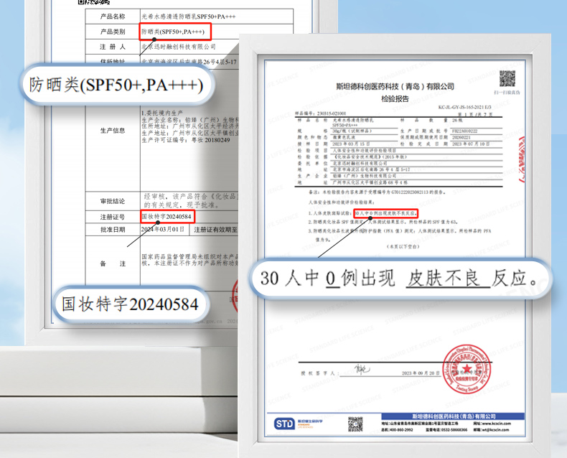
Task: Click expiry date value 20260221
Action: [x=461, y=138]
